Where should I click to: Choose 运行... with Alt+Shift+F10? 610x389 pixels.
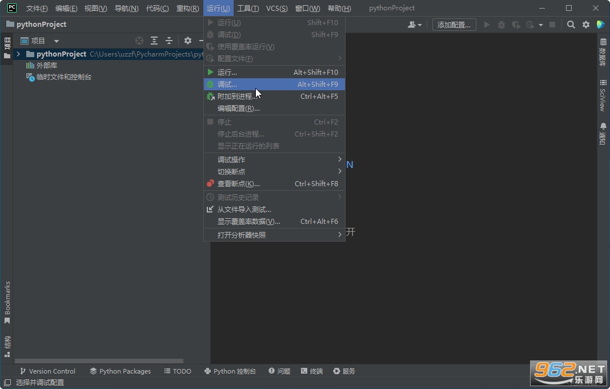pyautogui.click(x=274, y=73)
